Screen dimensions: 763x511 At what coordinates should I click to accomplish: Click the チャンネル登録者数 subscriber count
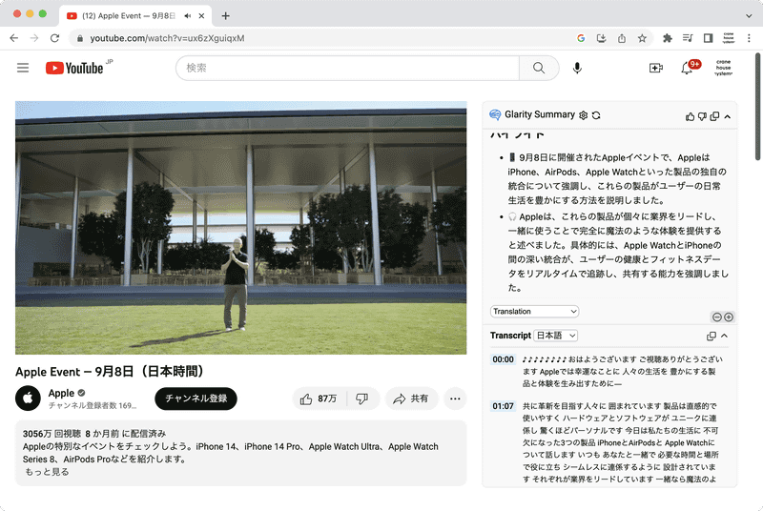pyautogui.click(x=93, y=405)
